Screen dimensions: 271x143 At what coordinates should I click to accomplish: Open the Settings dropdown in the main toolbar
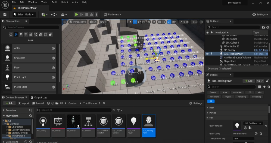coord(261,14)
